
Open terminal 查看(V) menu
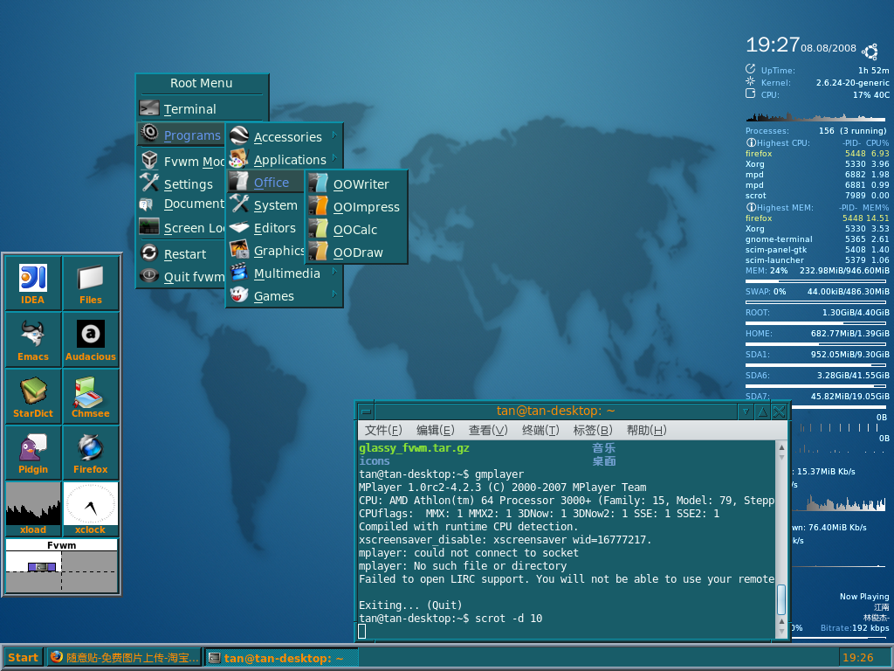click(487, 430)
